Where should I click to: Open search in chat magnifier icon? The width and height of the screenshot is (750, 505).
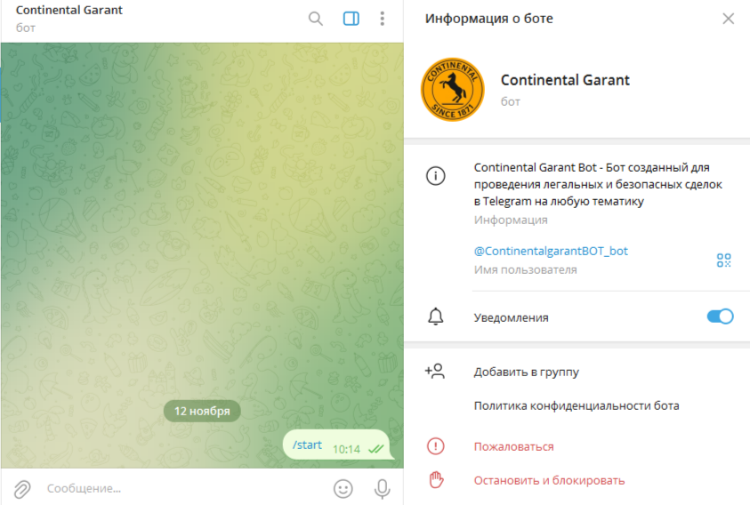(x=316, y=19)
